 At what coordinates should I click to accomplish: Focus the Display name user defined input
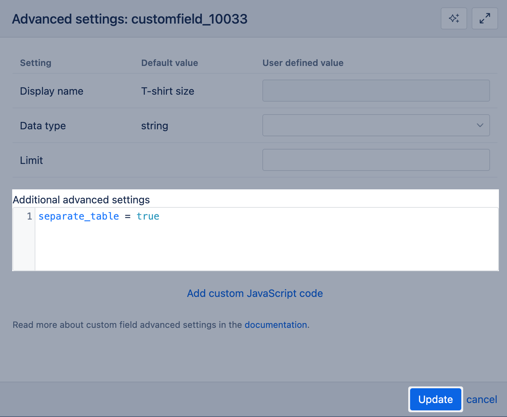click(376, 91)
